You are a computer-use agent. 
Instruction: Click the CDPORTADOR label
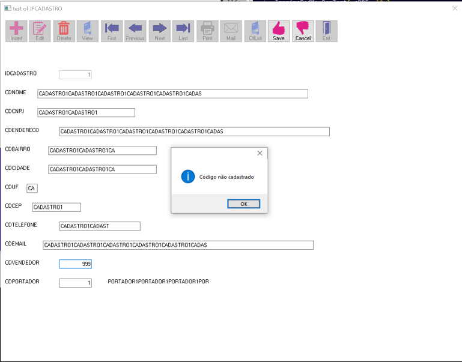(x=22, y=282)
